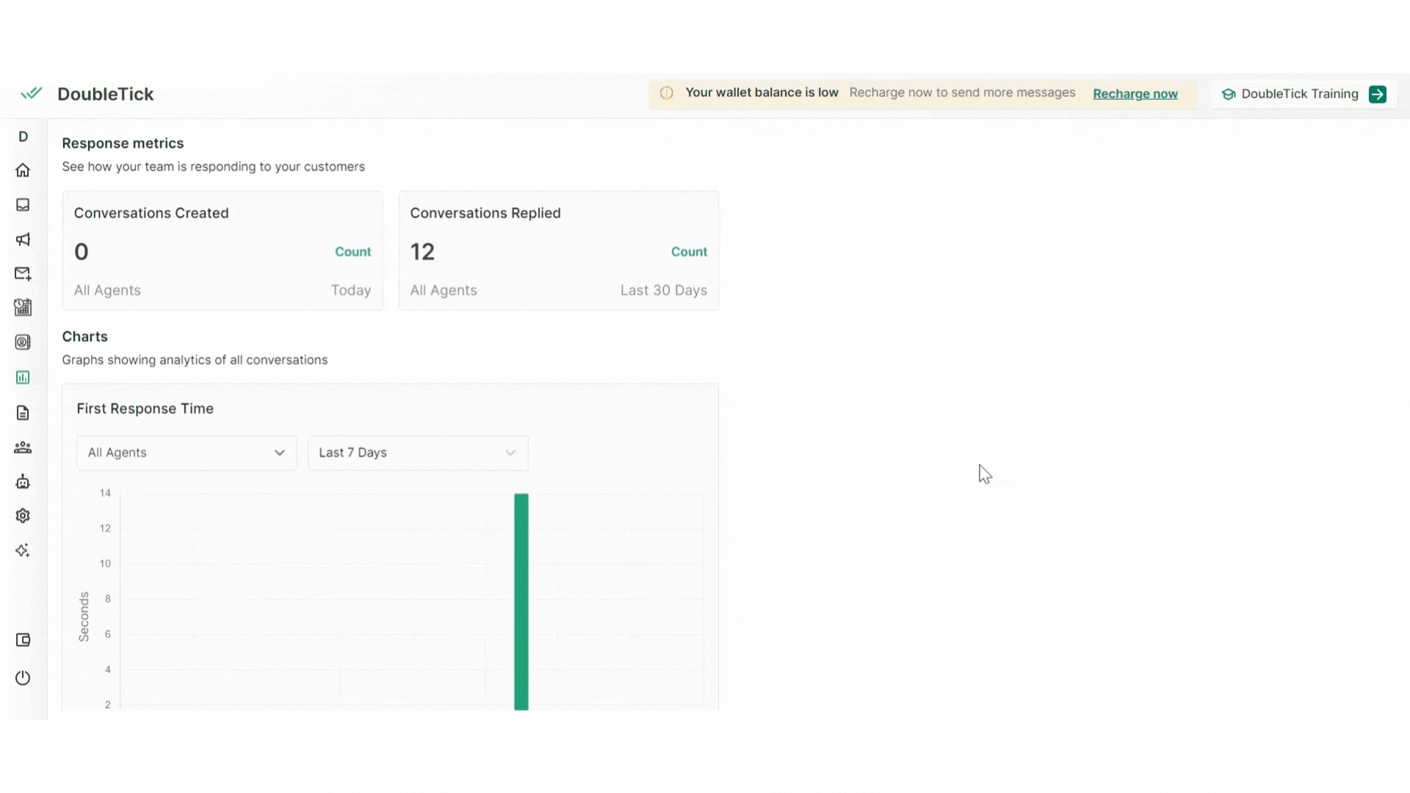Open the bot robot icon
The width and height of the screenshot is (1410, 793).
(23, 482)
